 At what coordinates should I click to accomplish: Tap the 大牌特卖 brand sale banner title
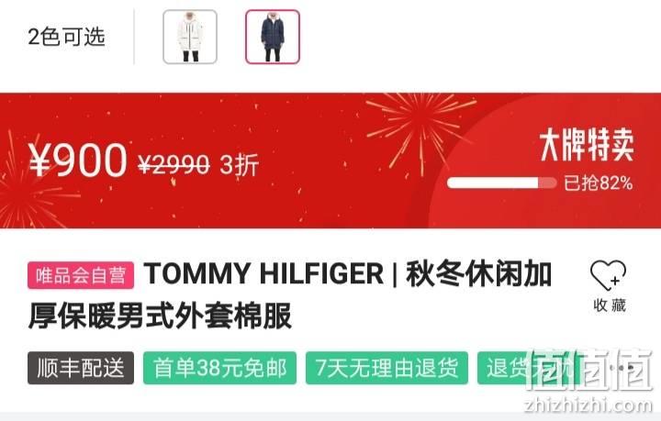click(587, 145)
